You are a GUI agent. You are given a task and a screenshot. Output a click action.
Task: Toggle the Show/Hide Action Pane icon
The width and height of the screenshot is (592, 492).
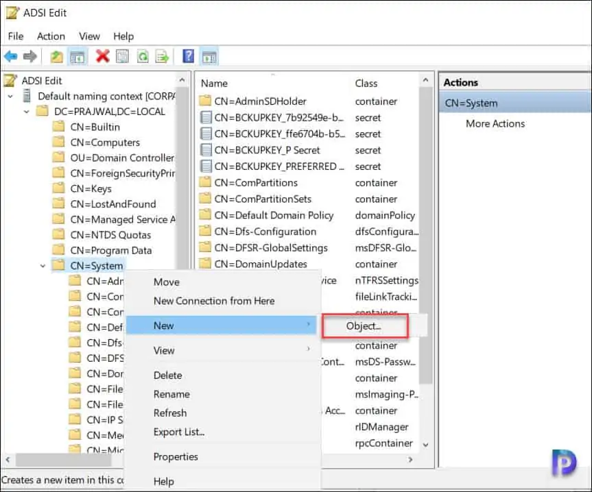pos(209,57)
